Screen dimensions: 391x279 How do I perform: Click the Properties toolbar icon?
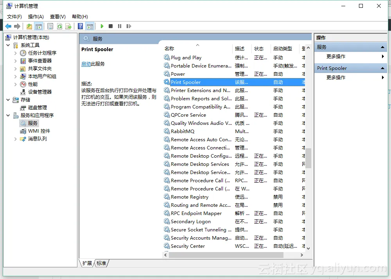50,26
